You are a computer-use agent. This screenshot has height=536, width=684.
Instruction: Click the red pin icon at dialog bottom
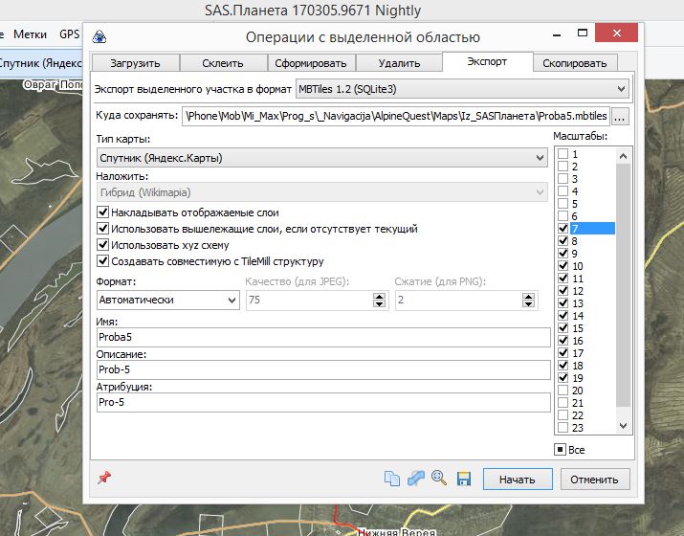[104, 478]
